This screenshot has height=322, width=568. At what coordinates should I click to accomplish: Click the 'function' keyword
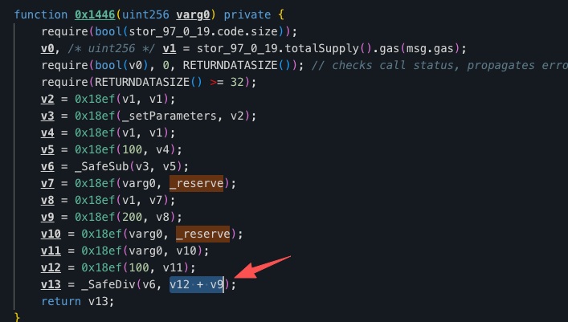click(x=41, y=14)
